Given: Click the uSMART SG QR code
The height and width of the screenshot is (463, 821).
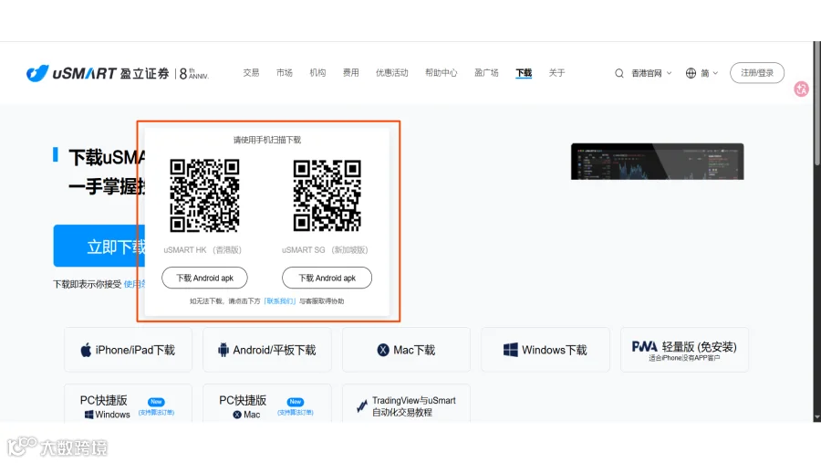Looking at the screenshot, I should click(327, 195).
